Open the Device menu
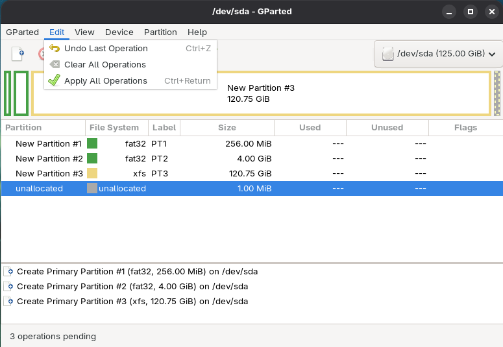The image size is (503, 347). (x=119, y=32)
